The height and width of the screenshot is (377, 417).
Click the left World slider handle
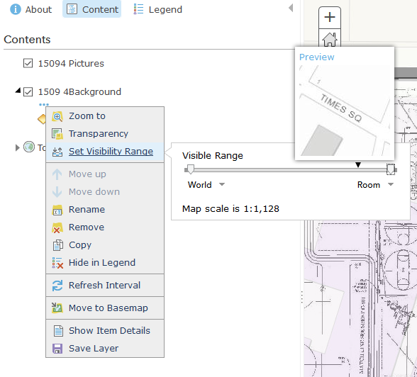click(x=190, y=169)
